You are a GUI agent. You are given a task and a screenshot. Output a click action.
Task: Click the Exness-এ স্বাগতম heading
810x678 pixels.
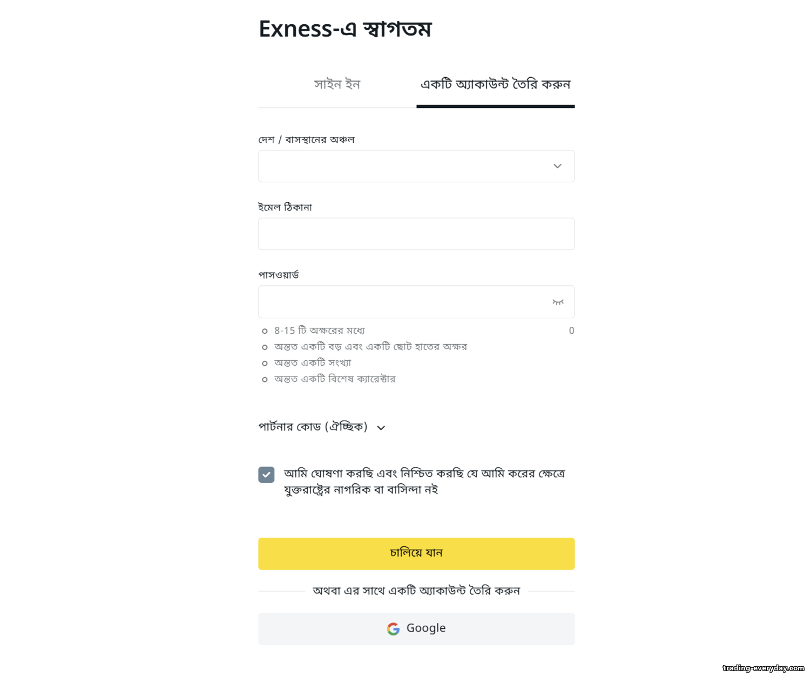pos(345,29)
